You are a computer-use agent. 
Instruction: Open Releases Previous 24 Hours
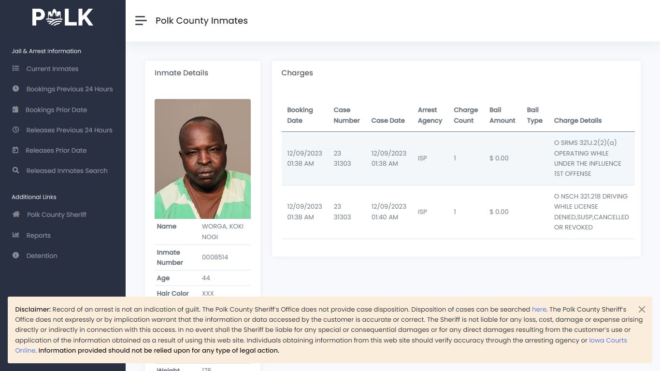click(69, 130)
